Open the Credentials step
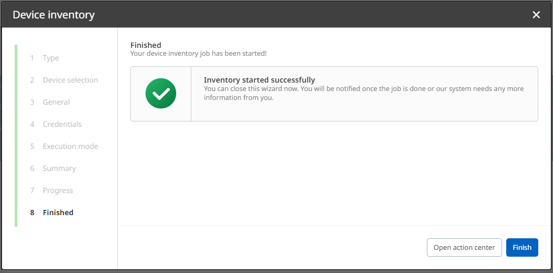The width and height of the screenshot is (553, 273). coord(62,124)
